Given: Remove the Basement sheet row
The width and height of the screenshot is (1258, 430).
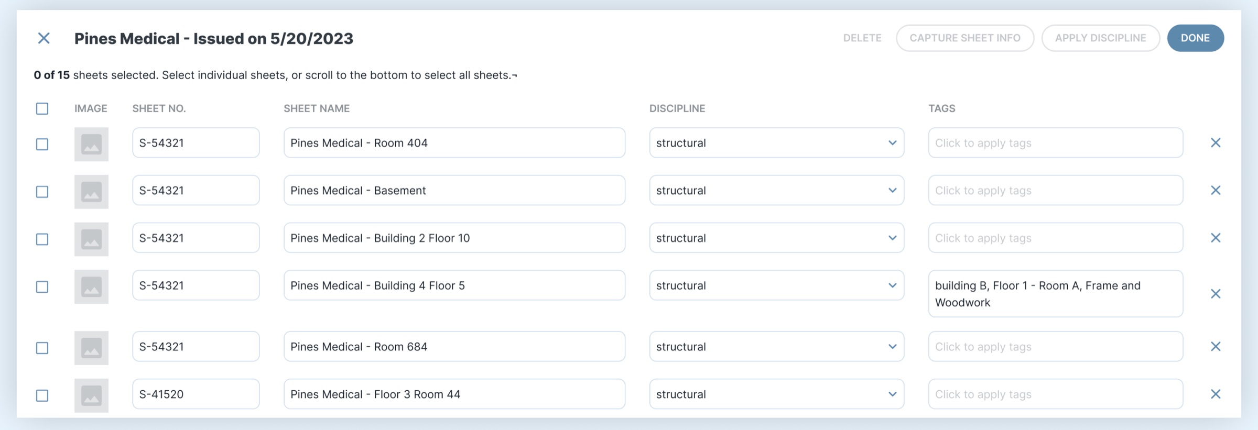Looking at the screenshot, I should [x=1216, y=191].
